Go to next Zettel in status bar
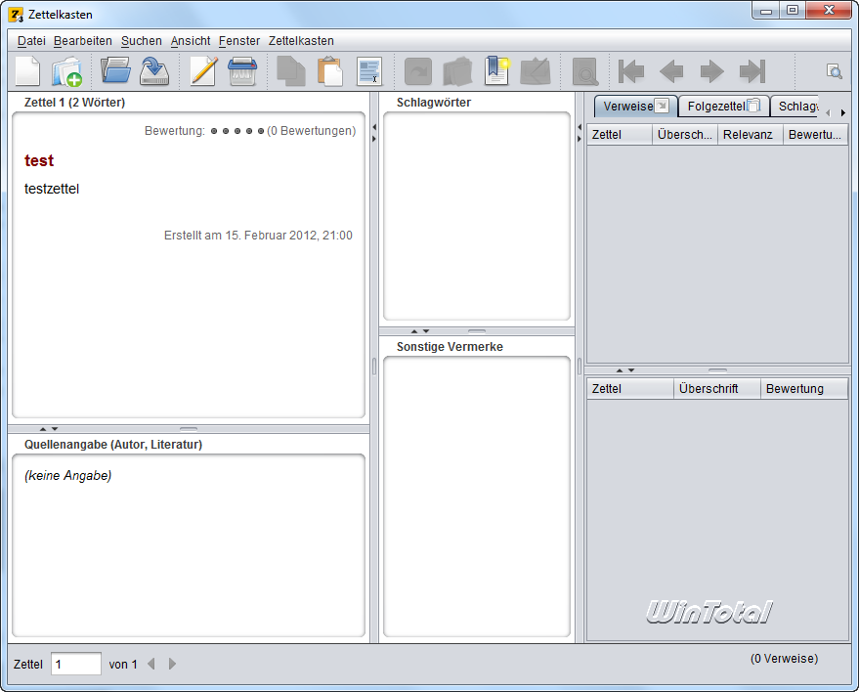859x692 pixels. click(172, 664)
